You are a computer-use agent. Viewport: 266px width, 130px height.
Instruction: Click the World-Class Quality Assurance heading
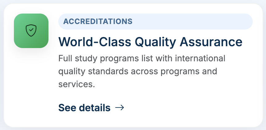[150, 42]
